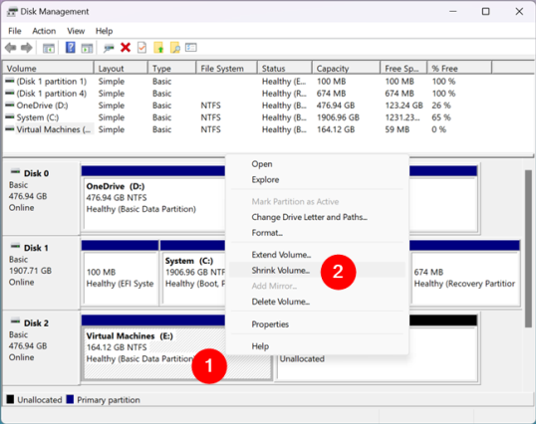Viewport: 536px width, 424px height.
Task: Open the View menu
Action: (x=76, y=31)
